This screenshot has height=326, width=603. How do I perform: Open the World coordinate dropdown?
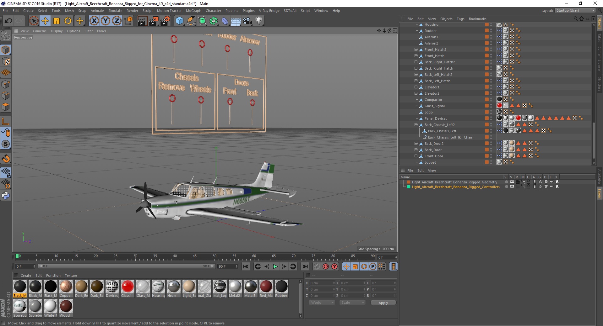pyautogui.click(x=322, y=302)
